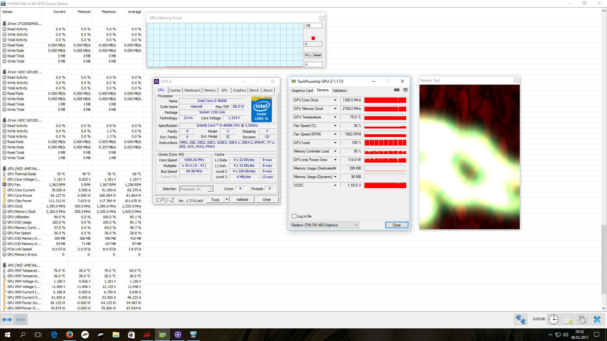The width and height of the screenshot is (607, 341).
Task: Open the CPU-Z Tools dropdown arrow
Action: coord(227,200)
